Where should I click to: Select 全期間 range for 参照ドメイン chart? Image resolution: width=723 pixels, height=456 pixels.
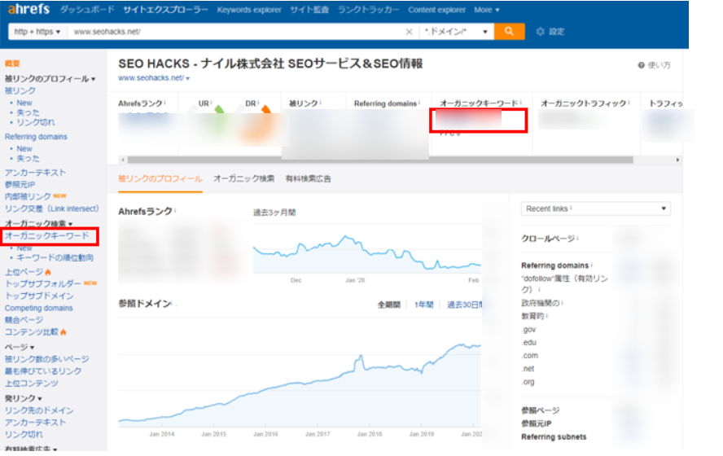coord(388,305)
